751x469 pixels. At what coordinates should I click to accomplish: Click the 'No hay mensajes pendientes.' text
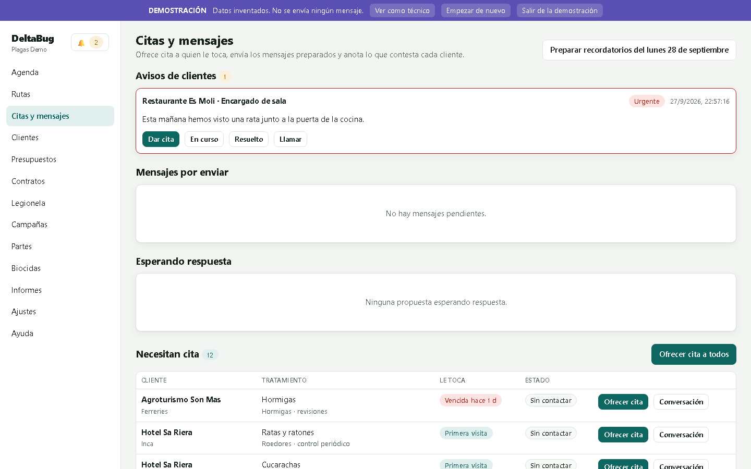click(436, 214)
